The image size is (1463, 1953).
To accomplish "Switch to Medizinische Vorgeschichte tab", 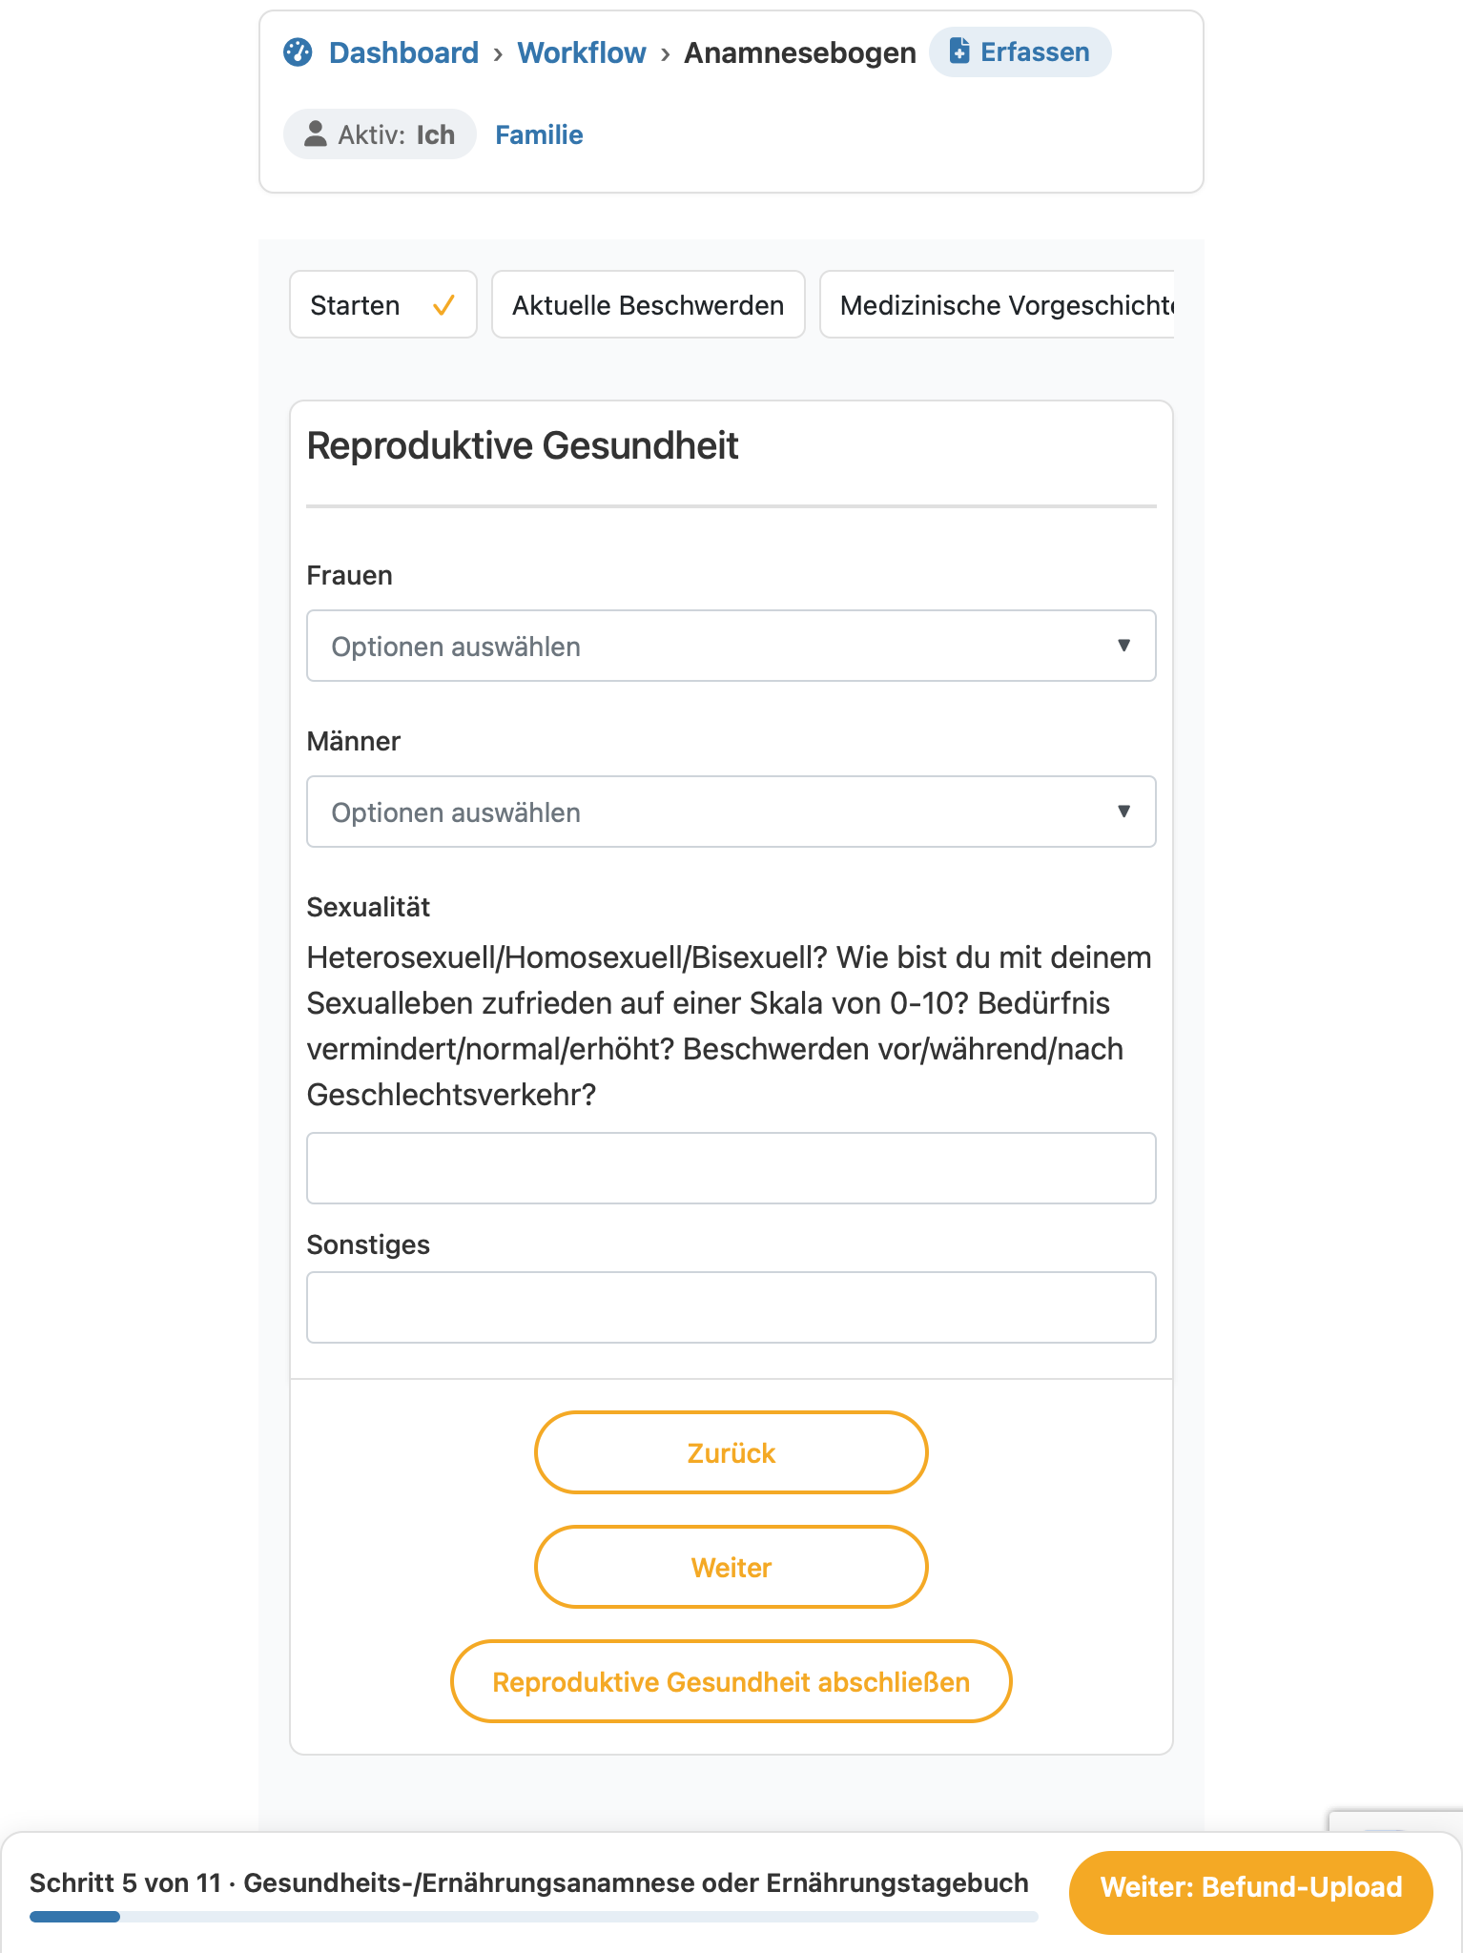I will [x=998, y=305].
